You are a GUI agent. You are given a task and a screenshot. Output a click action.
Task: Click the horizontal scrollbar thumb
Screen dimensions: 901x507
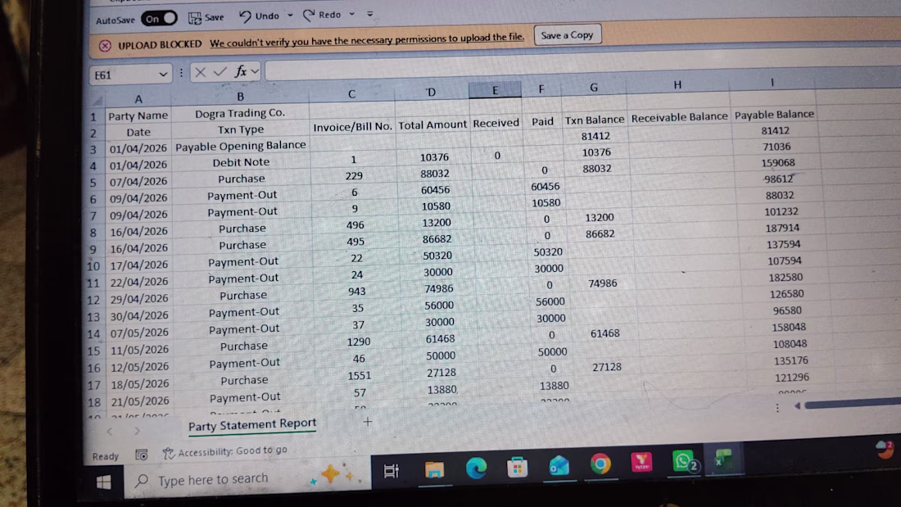[x=853, y=404]
